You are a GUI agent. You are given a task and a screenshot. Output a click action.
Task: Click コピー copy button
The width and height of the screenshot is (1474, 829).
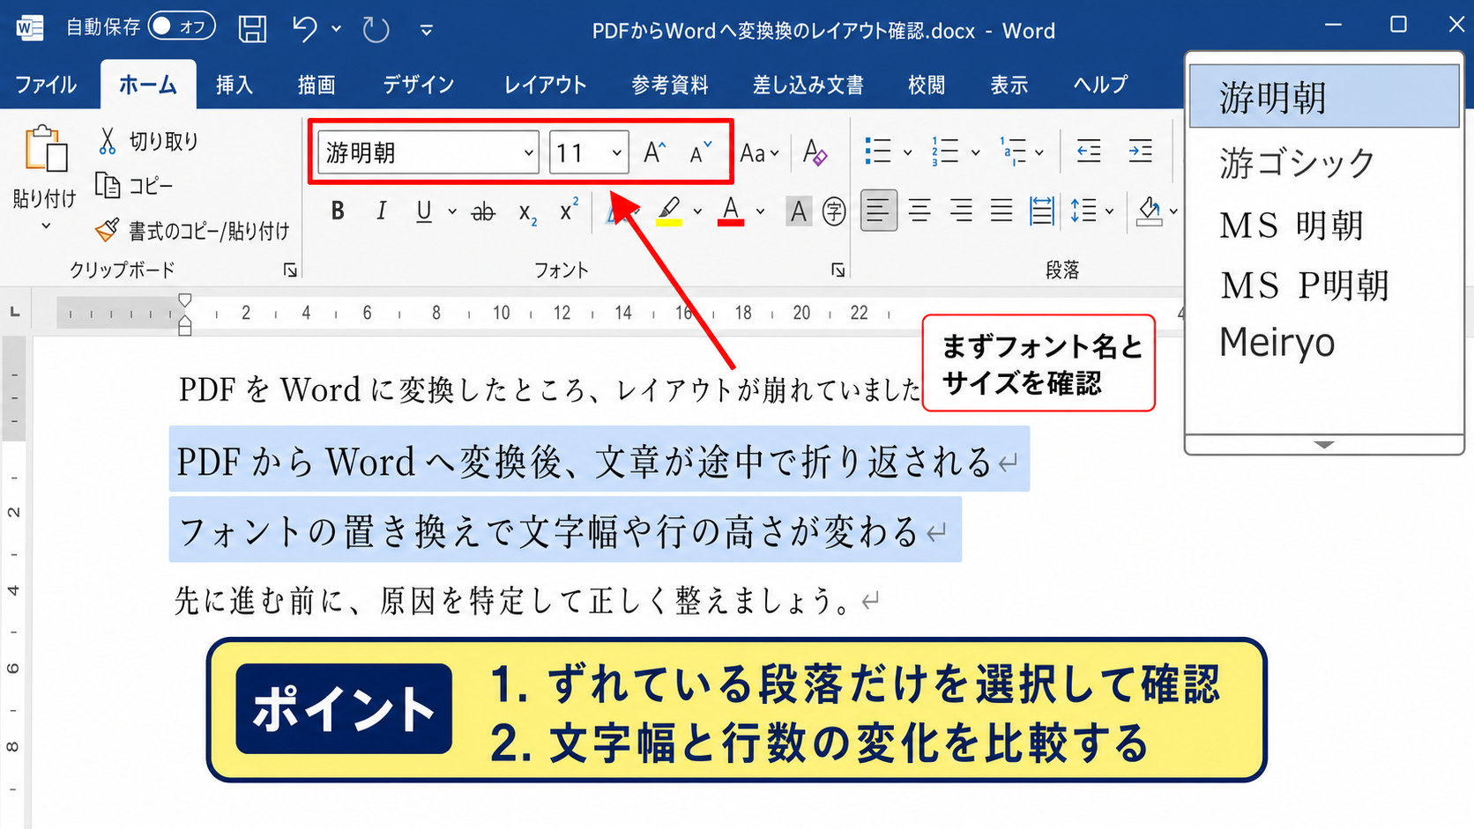pos(134,186)
